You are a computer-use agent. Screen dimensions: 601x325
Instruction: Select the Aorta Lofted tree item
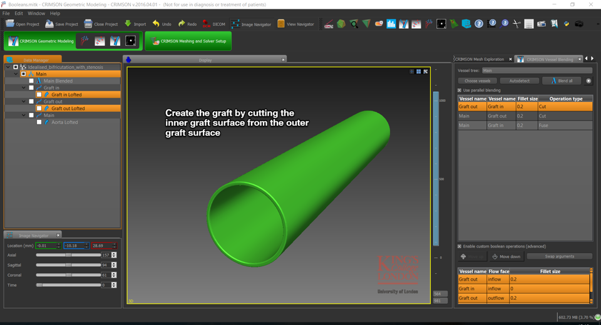[x=64, y=122]
